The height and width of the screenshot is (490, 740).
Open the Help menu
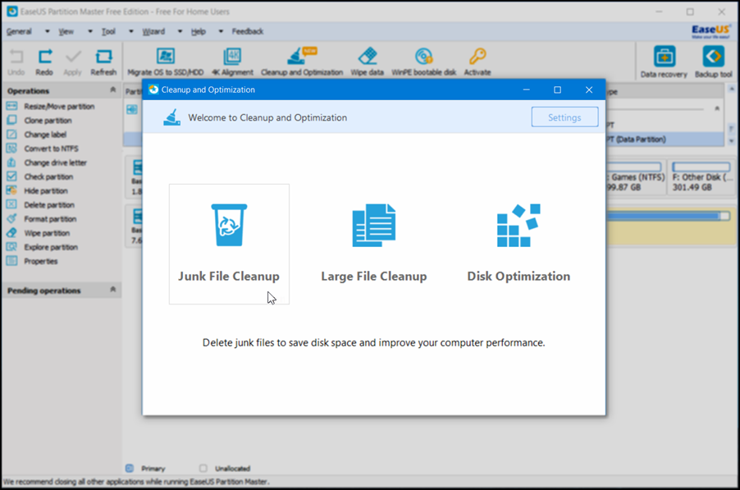pos(199,32)
